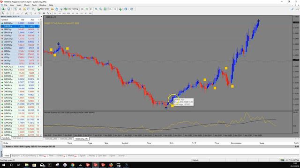Toggle the Terminal panel icon
The width and height of the screenshot is (300, 168).
pyautogui.click(x=29, y=9)
